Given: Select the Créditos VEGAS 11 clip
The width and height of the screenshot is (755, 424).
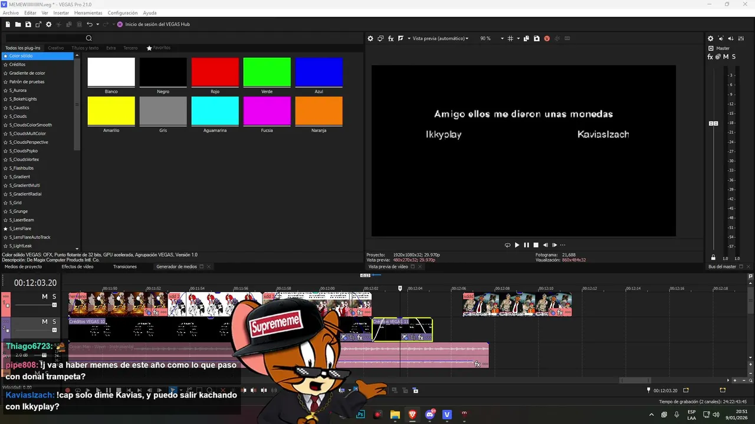Looking at the screenshot, I should pyautogui.click(x=402, y=329).
